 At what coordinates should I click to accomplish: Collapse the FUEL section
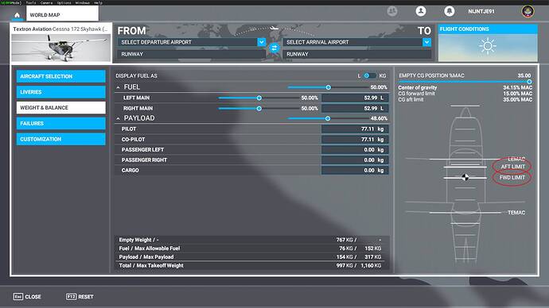coord(118,87)
